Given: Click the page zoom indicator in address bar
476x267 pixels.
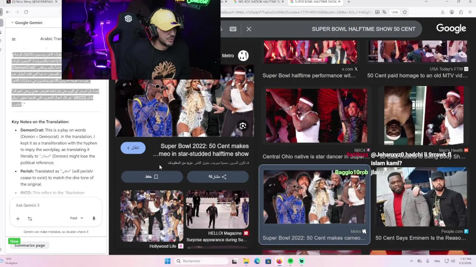Looking at the screenshot, I should pyautogui.click(x=395, y=12).
